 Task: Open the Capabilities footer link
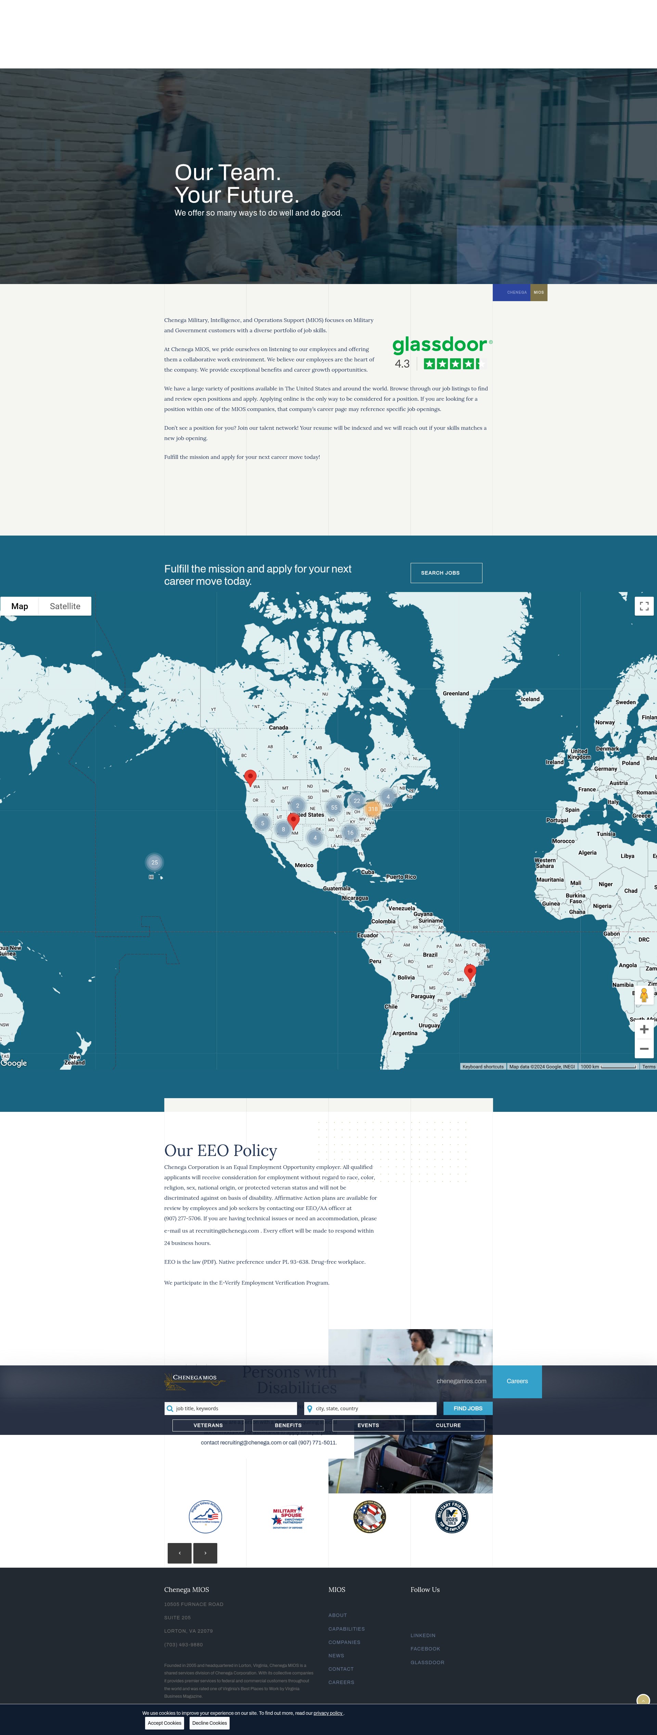click(347, 1629)
